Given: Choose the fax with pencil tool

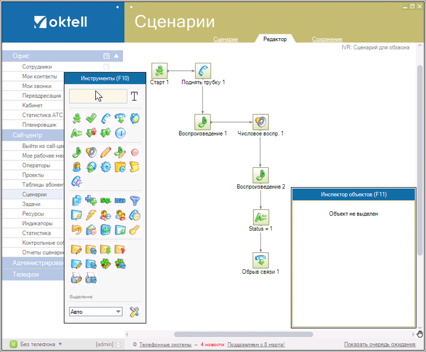Looking at the screenshot, I should [77, 278].
